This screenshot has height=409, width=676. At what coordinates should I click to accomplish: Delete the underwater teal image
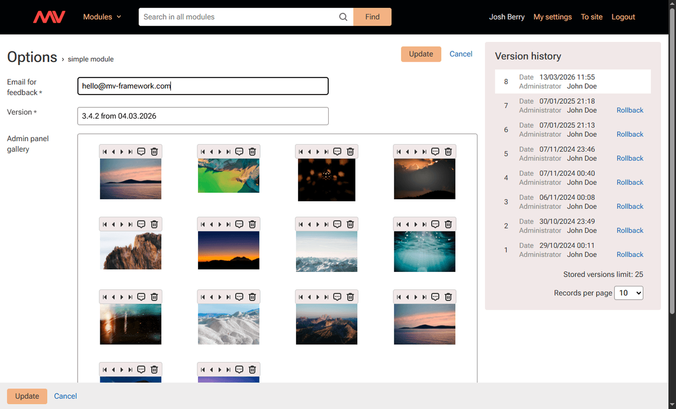(448, 224)
